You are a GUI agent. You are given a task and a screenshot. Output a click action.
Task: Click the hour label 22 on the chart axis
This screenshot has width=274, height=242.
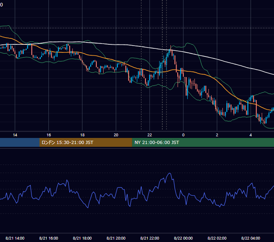[x=149, y=135]
